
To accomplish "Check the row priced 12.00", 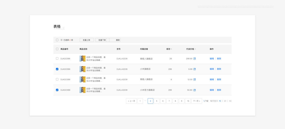I will 57,79.
